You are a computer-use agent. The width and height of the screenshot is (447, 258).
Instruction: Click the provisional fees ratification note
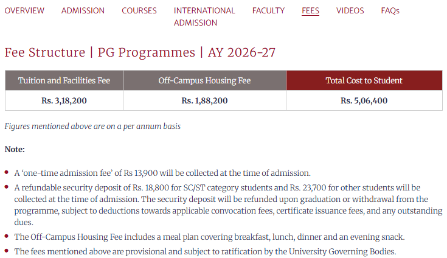coord(205,251)
